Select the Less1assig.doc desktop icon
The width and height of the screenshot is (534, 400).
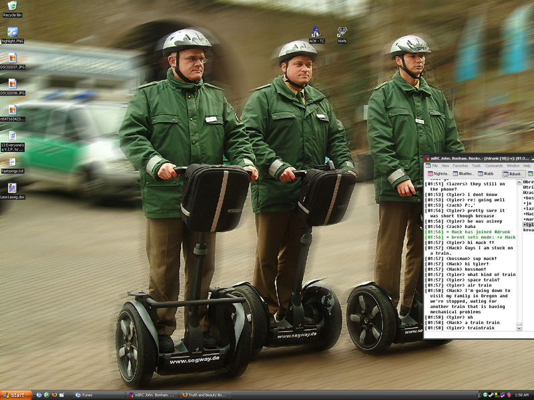[13, 191]
